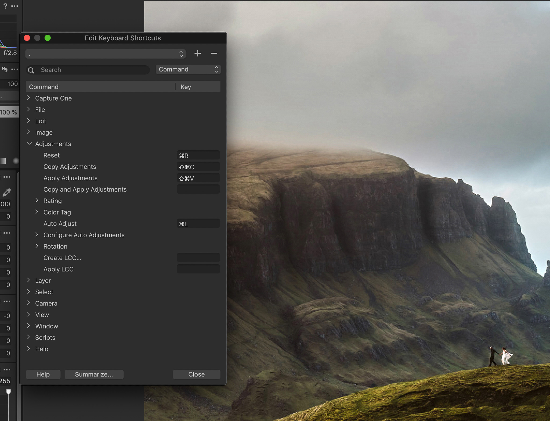The height and width of the screenshot is (421, 550).
Task: Click inside the Search field
Action: click(x=81, y=70)
